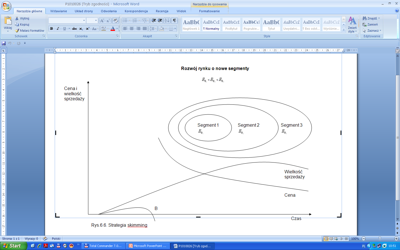Click the Office Button logo
400x250 pixels.
point(6,6)
